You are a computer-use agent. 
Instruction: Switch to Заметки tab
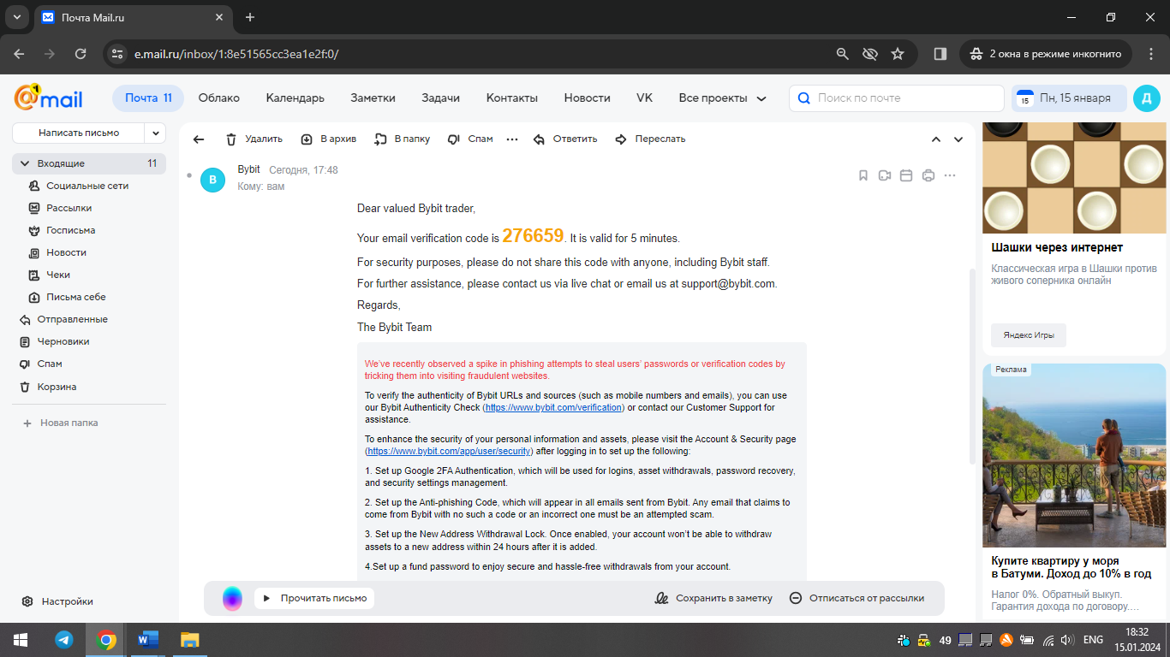(373, 98)
